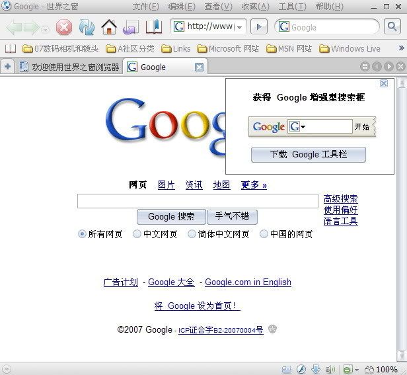The height and width of the screenshot is (375, 407).
Task: Toggle the sound speaker icon in status bar
Action: point(330,369)
